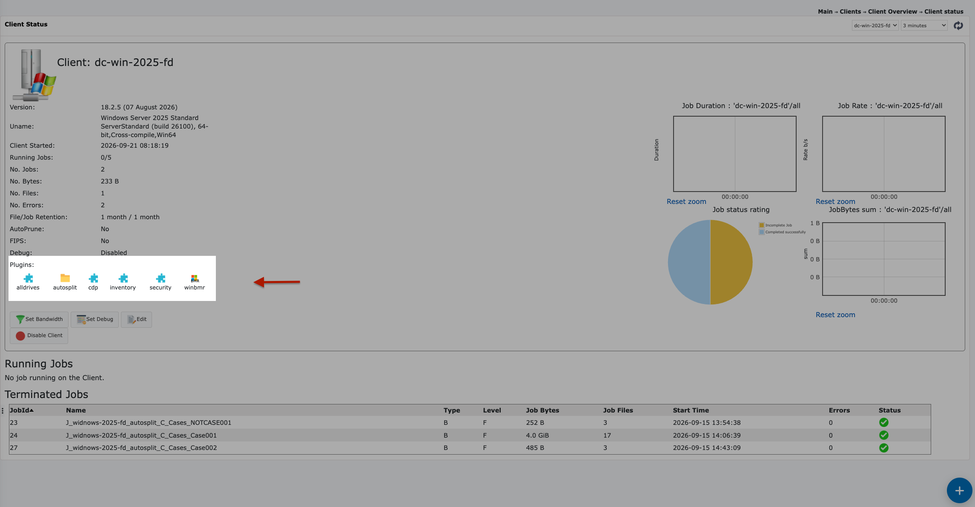Sort table by Job Bytes column header
Image resolution: width=975 pixels, height=507 pixels.
tap(542, 410)
